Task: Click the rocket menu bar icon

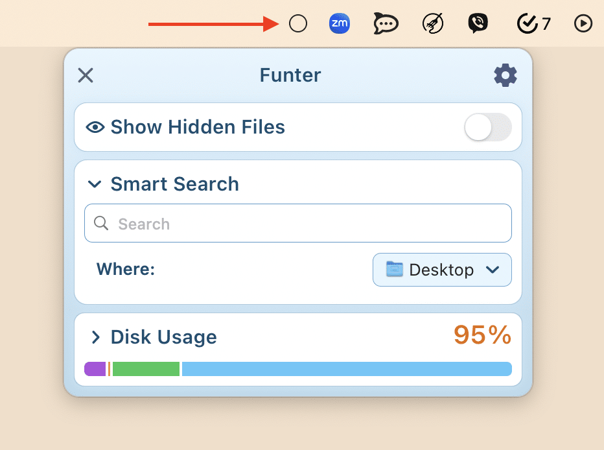Action: (433, 23)
